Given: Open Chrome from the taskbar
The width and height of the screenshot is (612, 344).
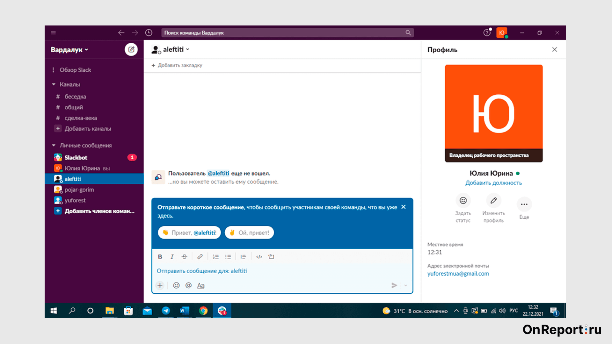Looking at the screenshot, I should (203, 311).
